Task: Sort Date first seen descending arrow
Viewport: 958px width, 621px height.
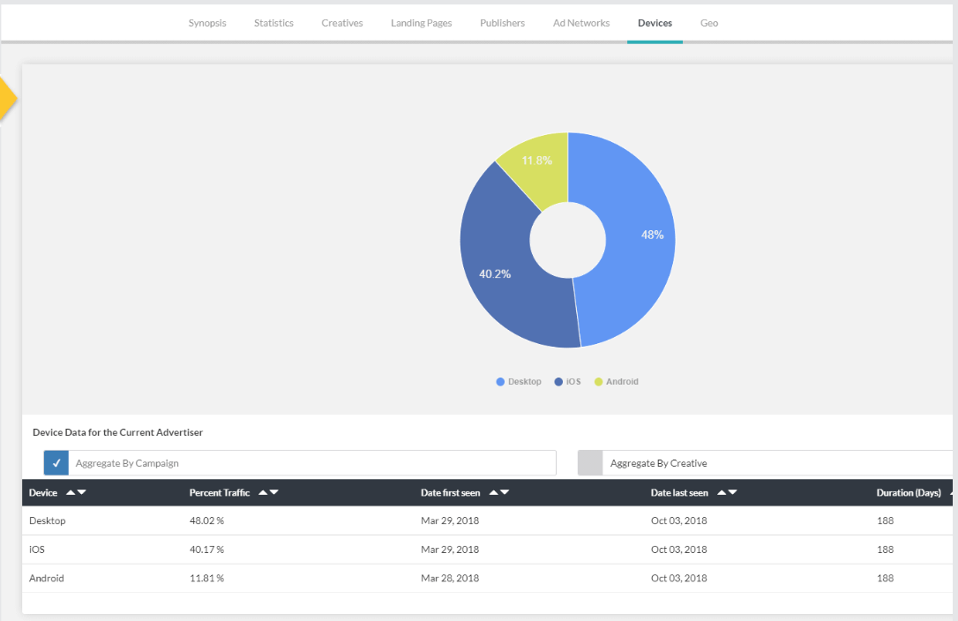Action: pos(504,492)
